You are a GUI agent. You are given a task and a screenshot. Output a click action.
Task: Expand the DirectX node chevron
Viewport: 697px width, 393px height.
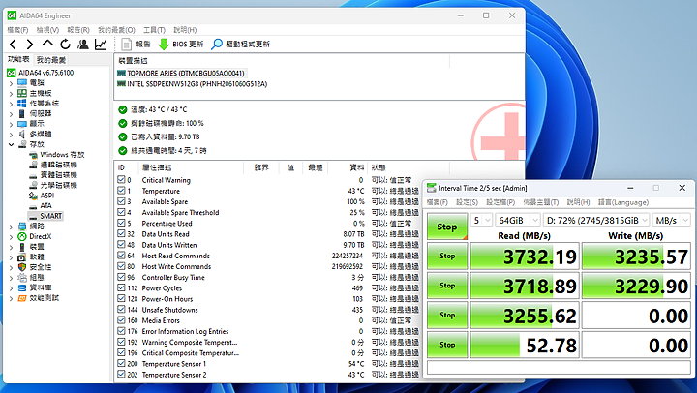(11, 236)
